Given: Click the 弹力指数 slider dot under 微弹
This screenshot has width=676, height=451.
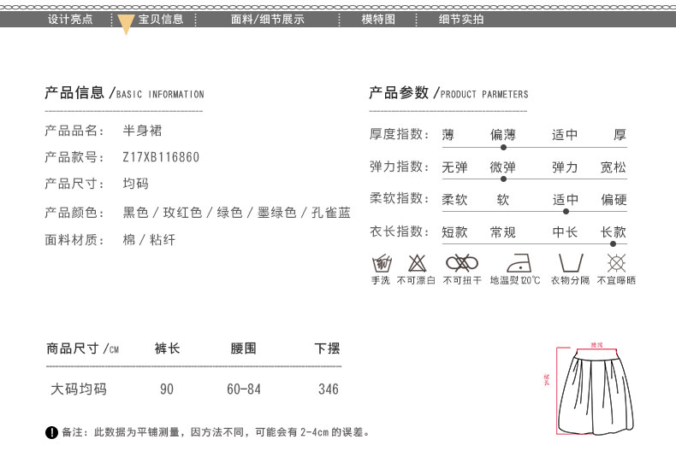Looking at the screenshot, I should 502,179.
